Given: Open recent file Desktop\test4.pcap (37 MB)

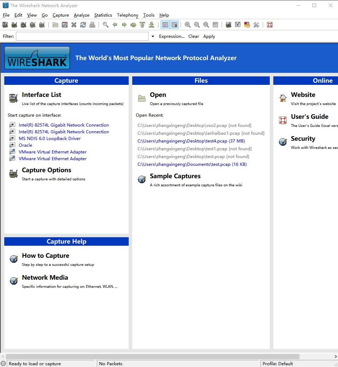Looking at the screenshot, I should [x=191, y=141].
